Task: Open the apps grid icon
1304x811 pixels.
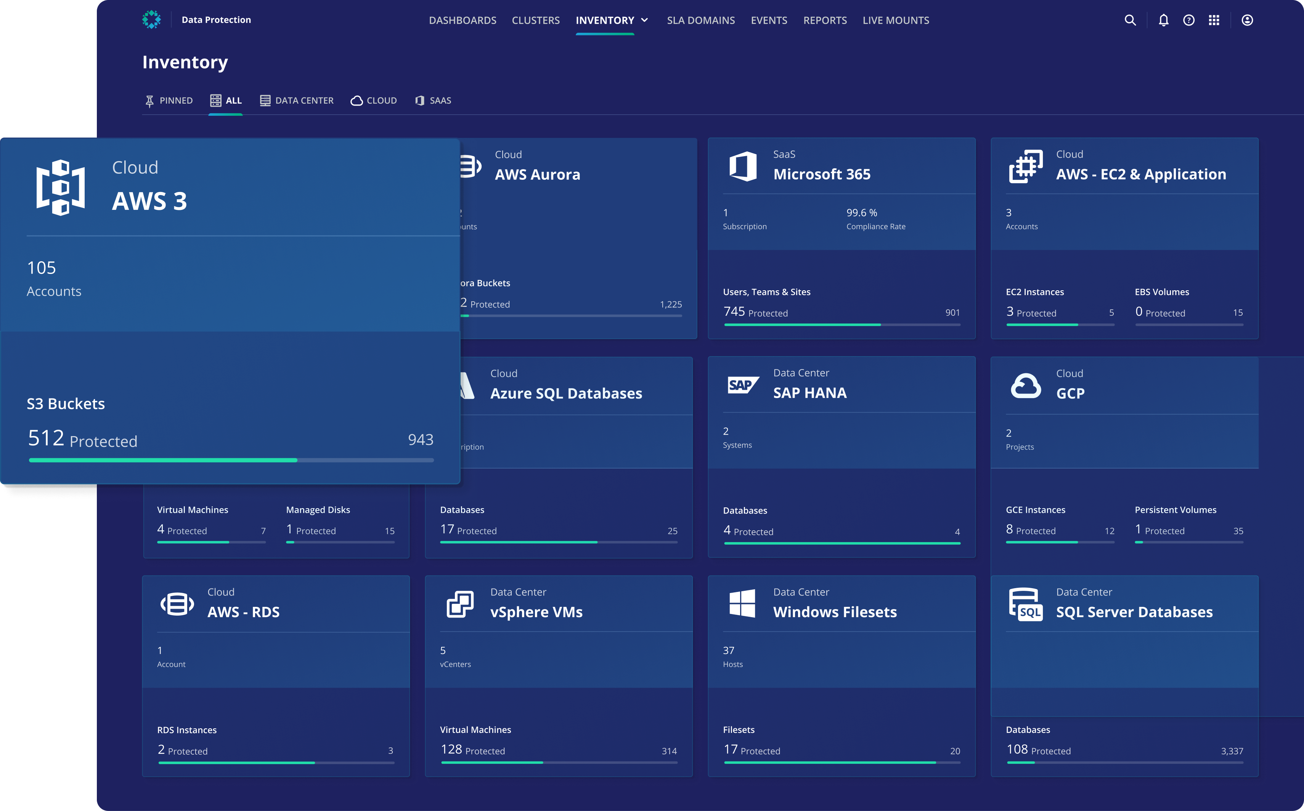Action: coord(1214,21)
